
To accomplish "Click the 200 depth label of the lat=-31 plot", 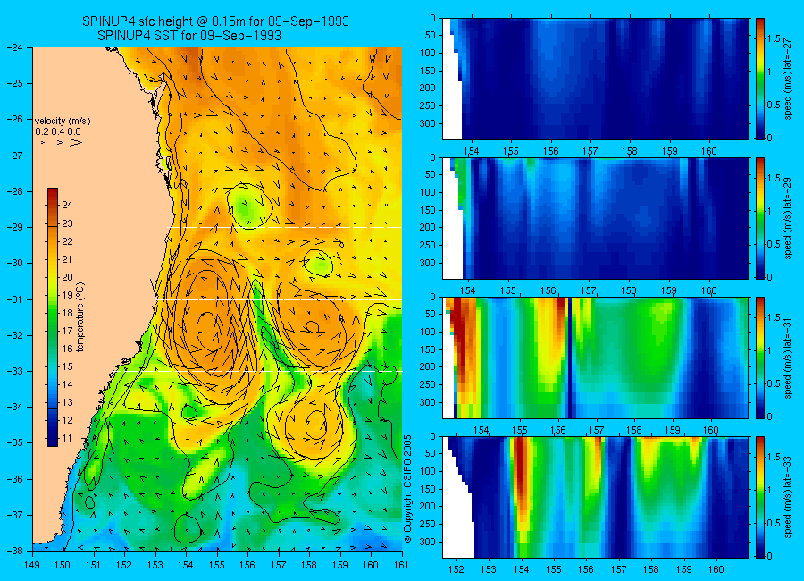I will pos(428,367).
